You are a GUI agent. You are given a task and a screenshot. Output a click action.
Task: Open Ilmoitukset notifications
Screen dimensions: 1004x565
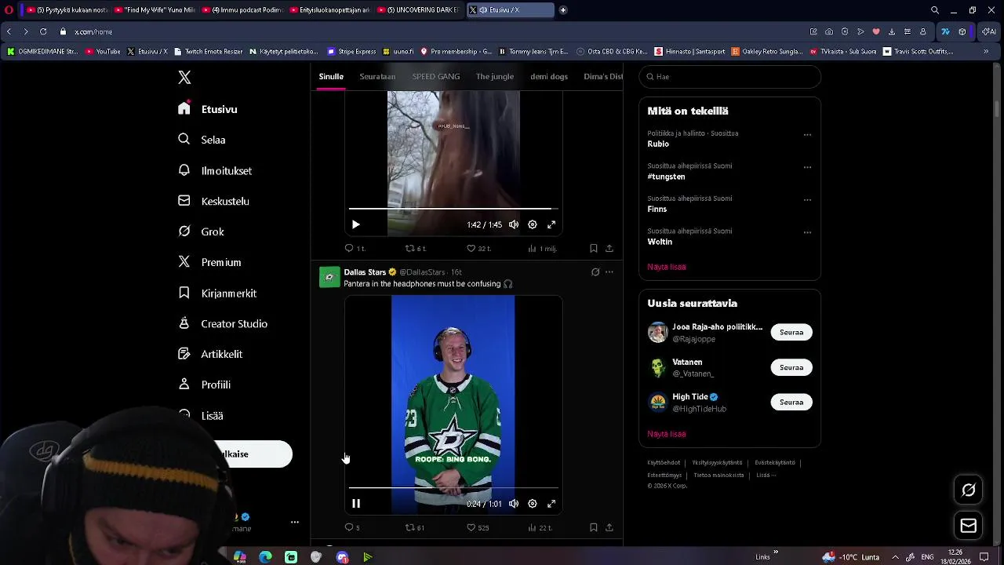click(216, 170)
